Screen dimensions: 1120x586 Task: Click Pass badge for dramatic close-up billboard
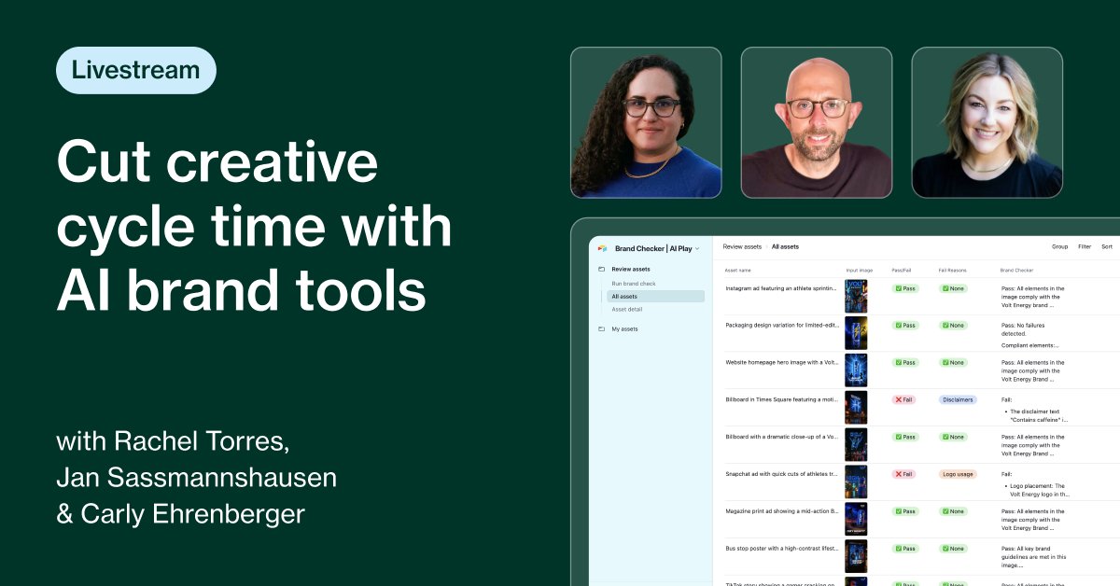pyautogui.click(x=905, y=437)
